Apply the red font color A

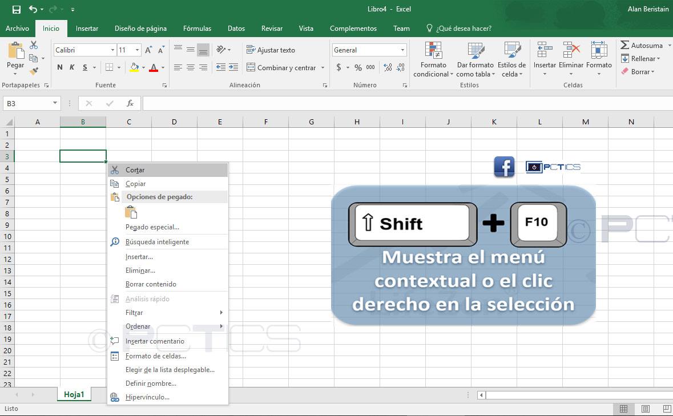(154, 67)
